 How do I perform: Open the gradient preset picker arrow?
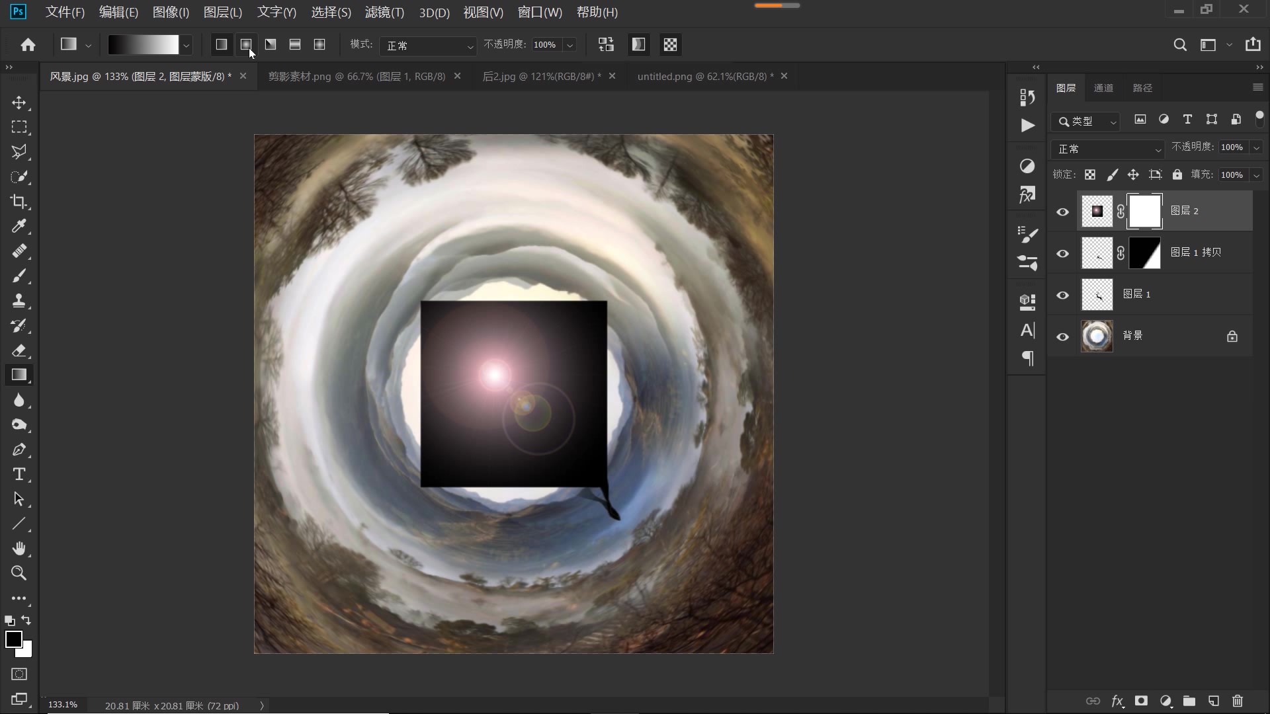tap(187, 45)
